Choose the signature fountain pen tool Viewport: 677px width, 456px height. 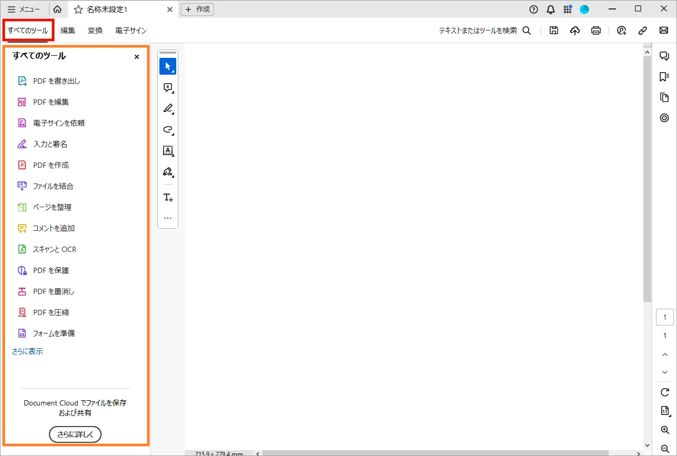(x=168, y=172)
